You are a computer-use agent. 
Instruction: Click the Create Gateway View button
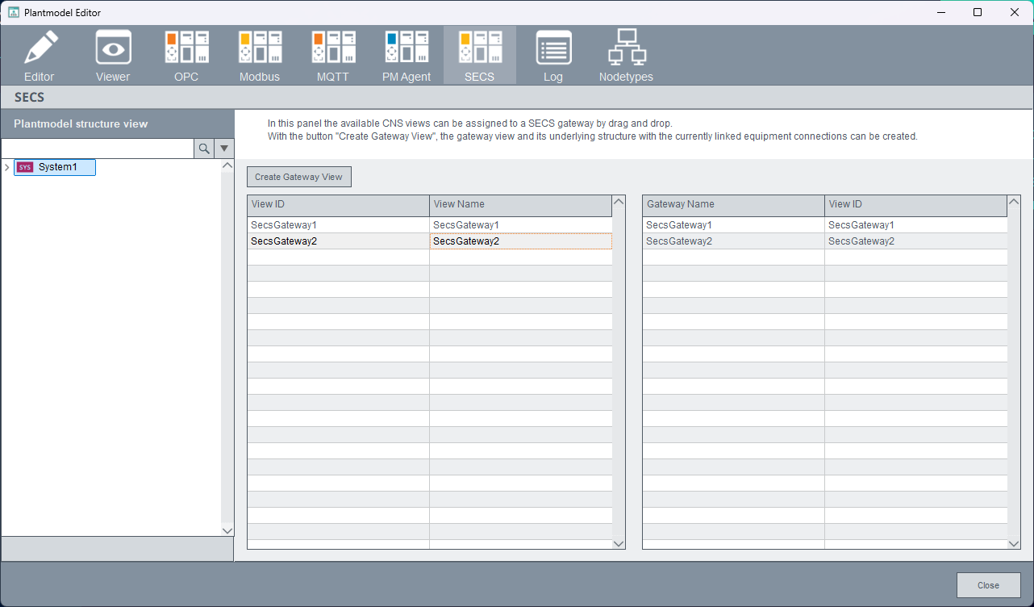pyautogui.click(x=298, y=177)
